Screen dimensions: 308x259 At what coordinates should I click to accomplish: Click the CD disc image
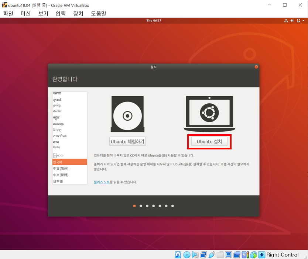[127, 114]
